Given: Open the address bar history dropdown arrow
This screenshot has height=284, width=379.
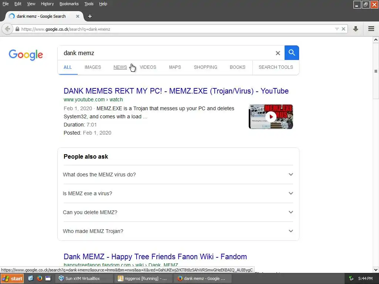Looking at the screenshot, I should [x=337, y=29].
